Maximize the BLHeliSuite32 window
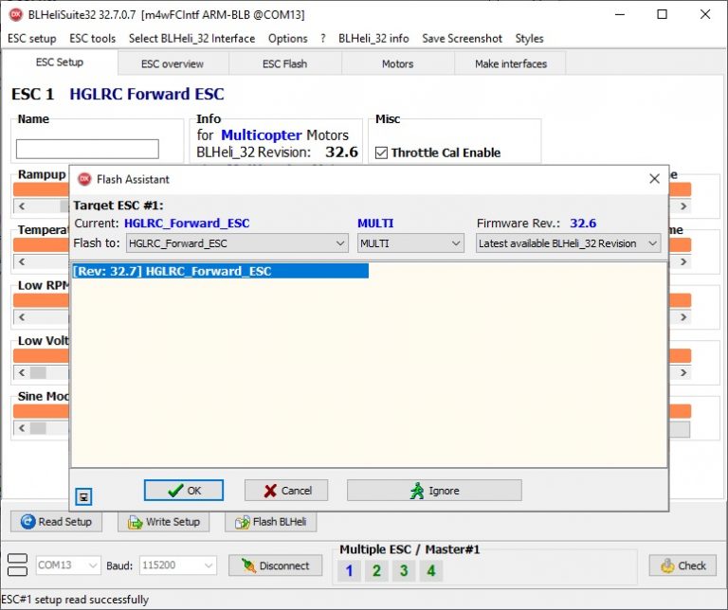This screenshot has width=728, height=610. [662, 14]
